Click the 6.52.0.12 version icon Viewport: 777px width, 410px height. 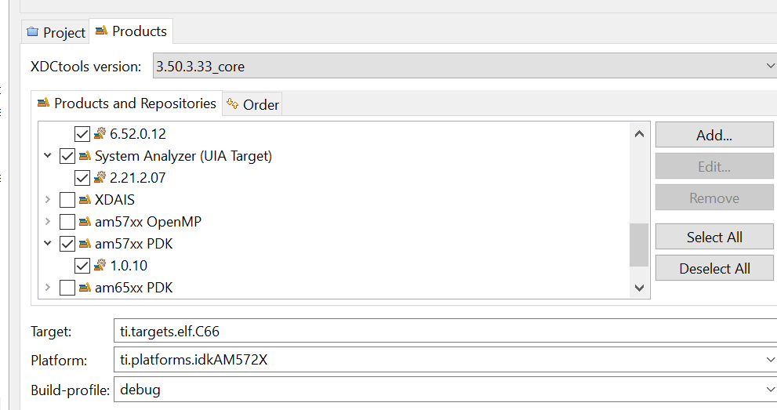pos(100,134)
